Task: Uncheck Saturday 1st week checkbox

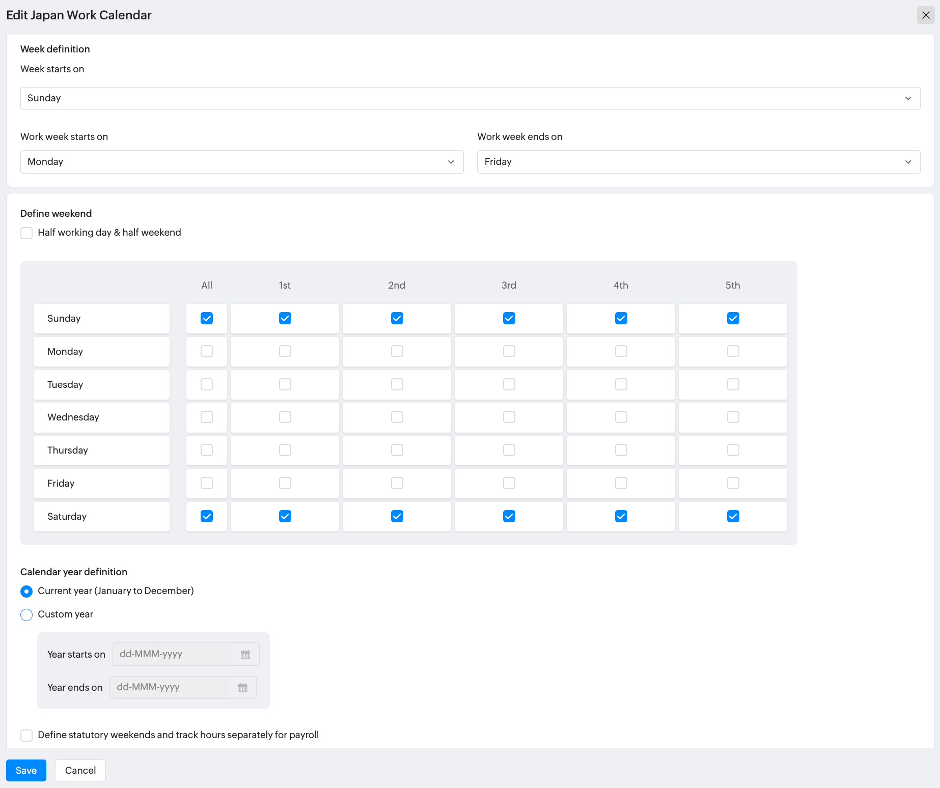Action: (x=285, y=516)
